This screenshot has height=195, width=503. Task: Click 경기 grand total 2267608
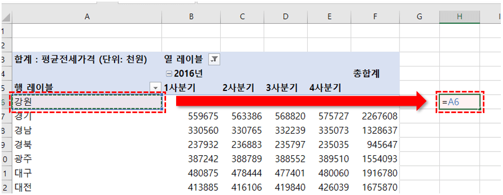(379, 116)
